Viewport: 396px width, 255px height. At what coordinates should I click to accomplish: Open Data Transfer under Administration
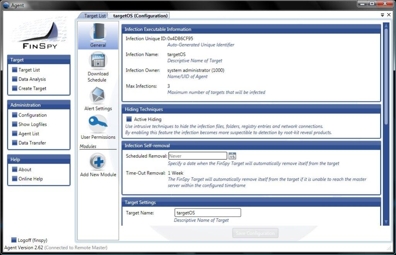29,143
